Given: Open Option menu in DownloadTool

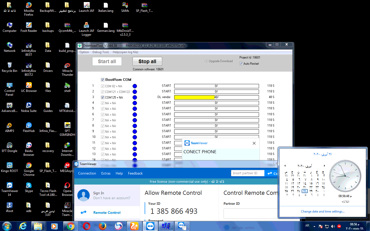Looking at the screenshot, I should click(84, 52).
